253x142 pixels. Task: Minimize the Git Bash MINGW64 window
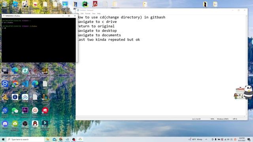coord(63,16)
